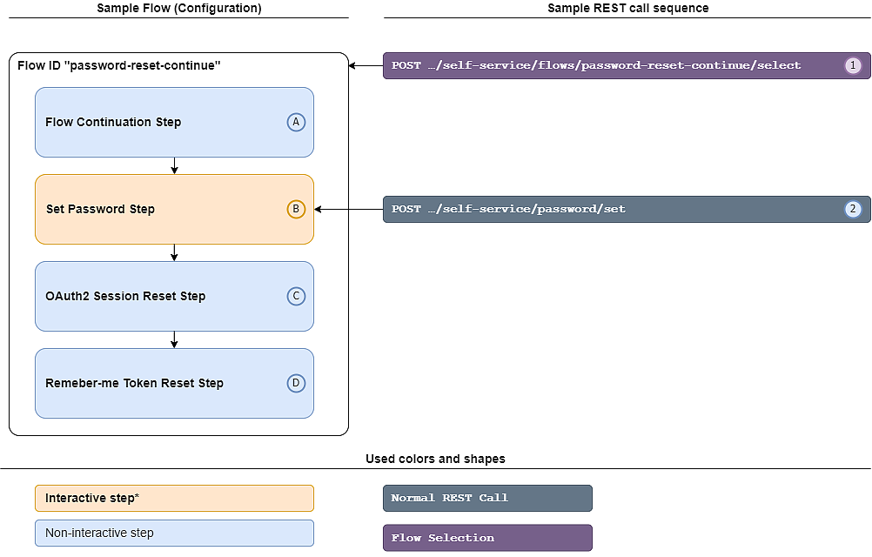Screen dimensions: 872x557
Task: Click the circled number 1 badge
Action: click(x=853, y=65)
